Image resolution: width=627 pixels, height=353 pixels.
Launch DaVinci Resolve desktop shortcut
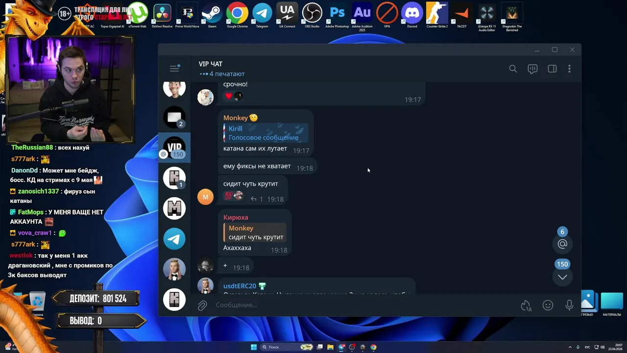click(x=162, y=15)
